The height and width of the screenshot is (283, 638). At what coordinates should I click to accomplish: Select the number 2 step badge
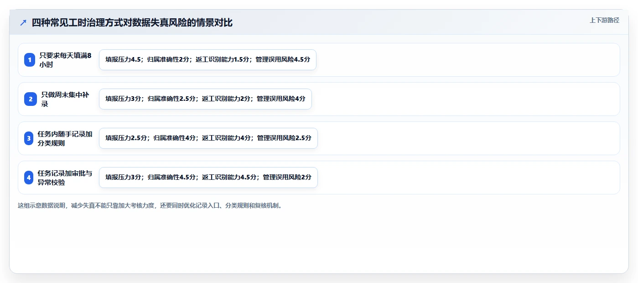[x=31, y=99]
